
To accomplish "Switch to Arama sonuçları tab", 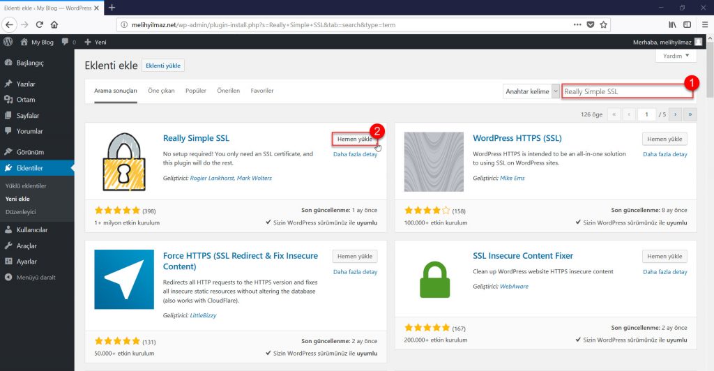I will point(116,91).
